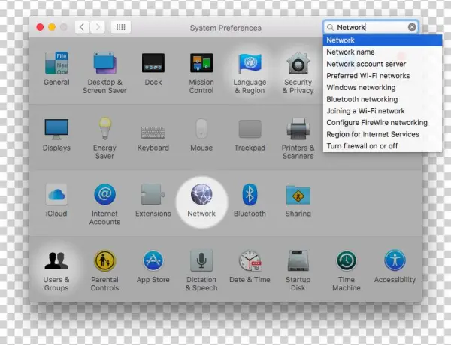Click the yellow minimize window button
The height and width of the screenshot is (345, 451).
pos(52,27)
